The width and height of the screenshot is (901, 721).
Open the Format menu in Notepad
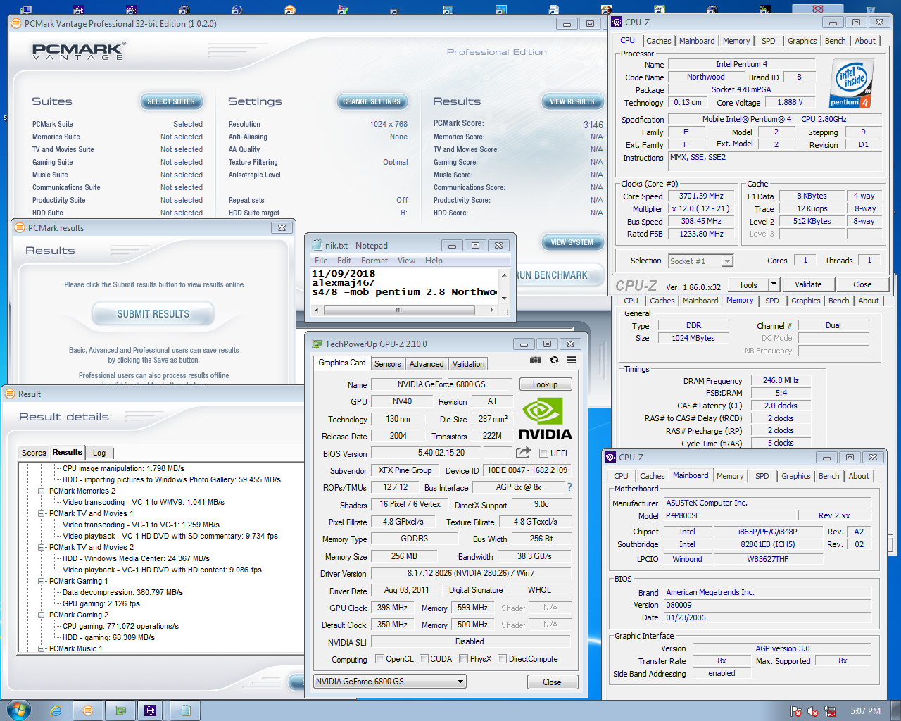pyautogui.click(x=374, y=261)
